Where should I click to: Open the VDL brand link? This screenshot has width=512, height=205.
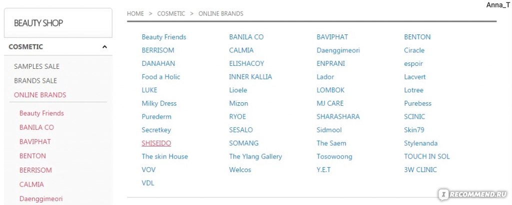pyautogui.click(x=148, y=183)
